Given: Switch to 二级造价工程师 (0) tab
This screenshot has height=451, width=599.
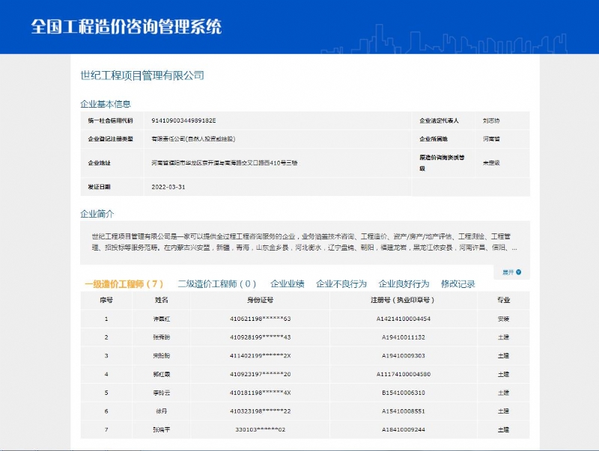Looking at the screenshot, I should (x=217, y=284).
